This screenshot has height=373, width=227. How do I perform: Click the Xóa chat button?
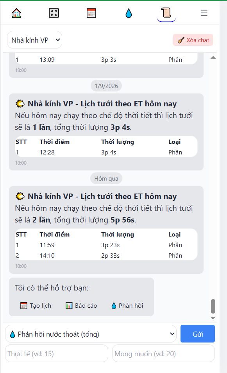[x=193, y=40]
